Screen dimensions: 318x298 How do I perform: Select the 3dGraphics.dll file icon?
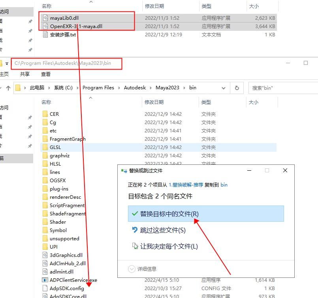[x=45, y=255]
